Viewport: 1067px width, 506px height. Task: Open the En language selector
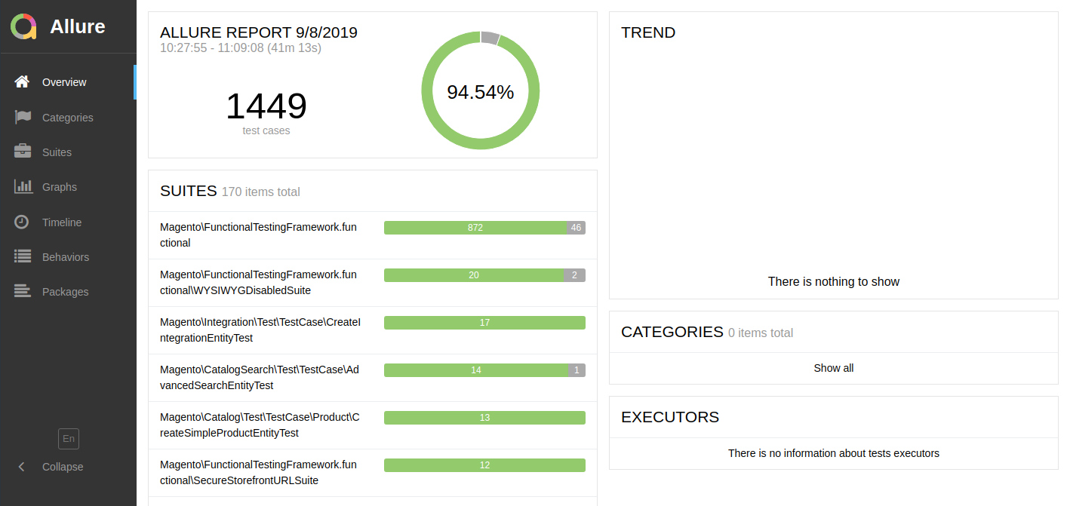coord(69,439)
